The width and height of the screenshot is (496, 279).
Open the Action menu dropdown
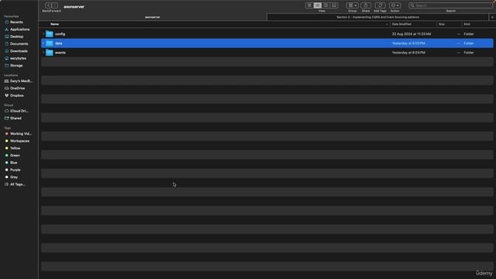coord(394,5)
